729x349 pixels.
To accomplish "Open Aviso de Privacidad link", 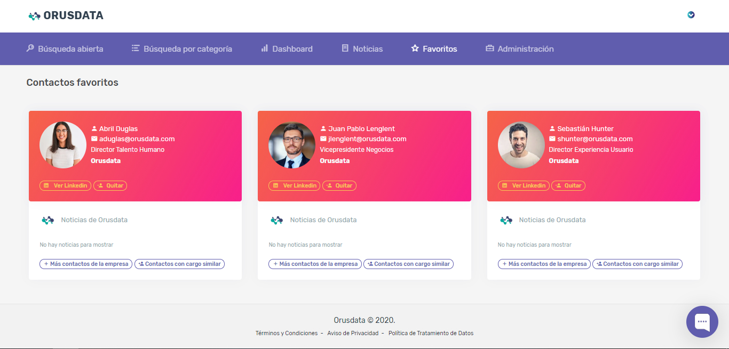I will (x=353, y=333).
